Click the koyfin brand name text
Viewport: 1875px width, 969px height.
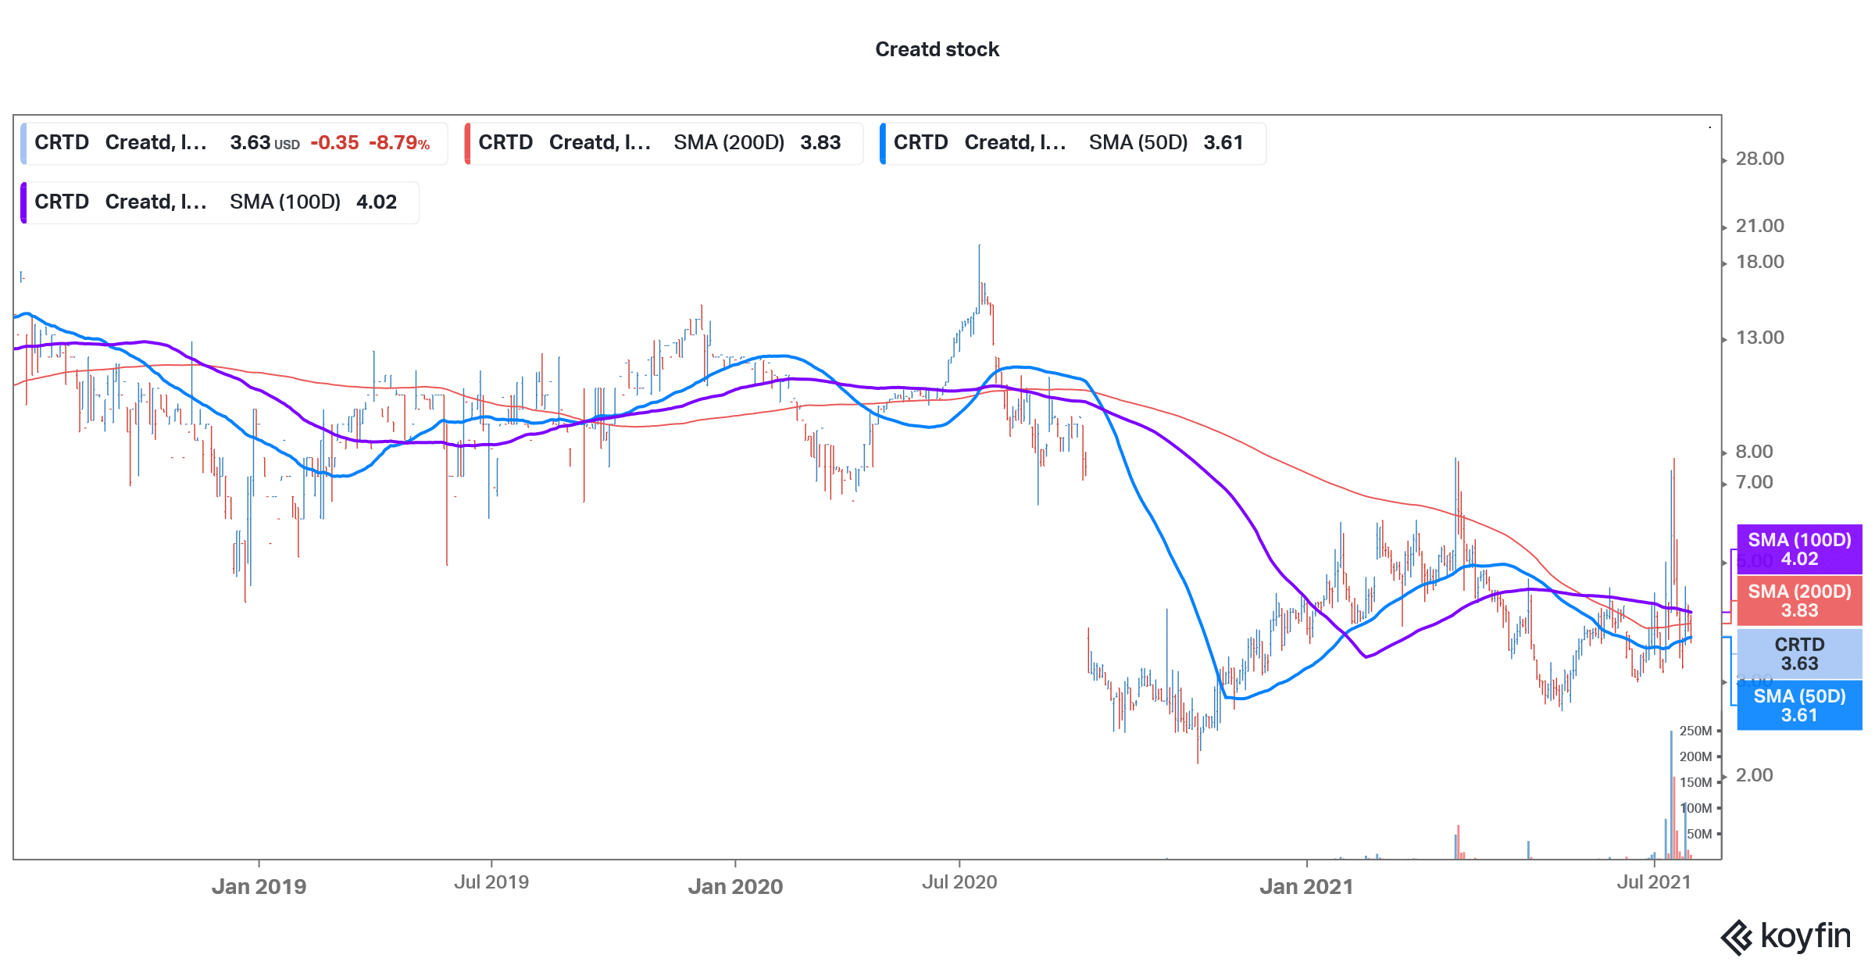pos(1805,935)
